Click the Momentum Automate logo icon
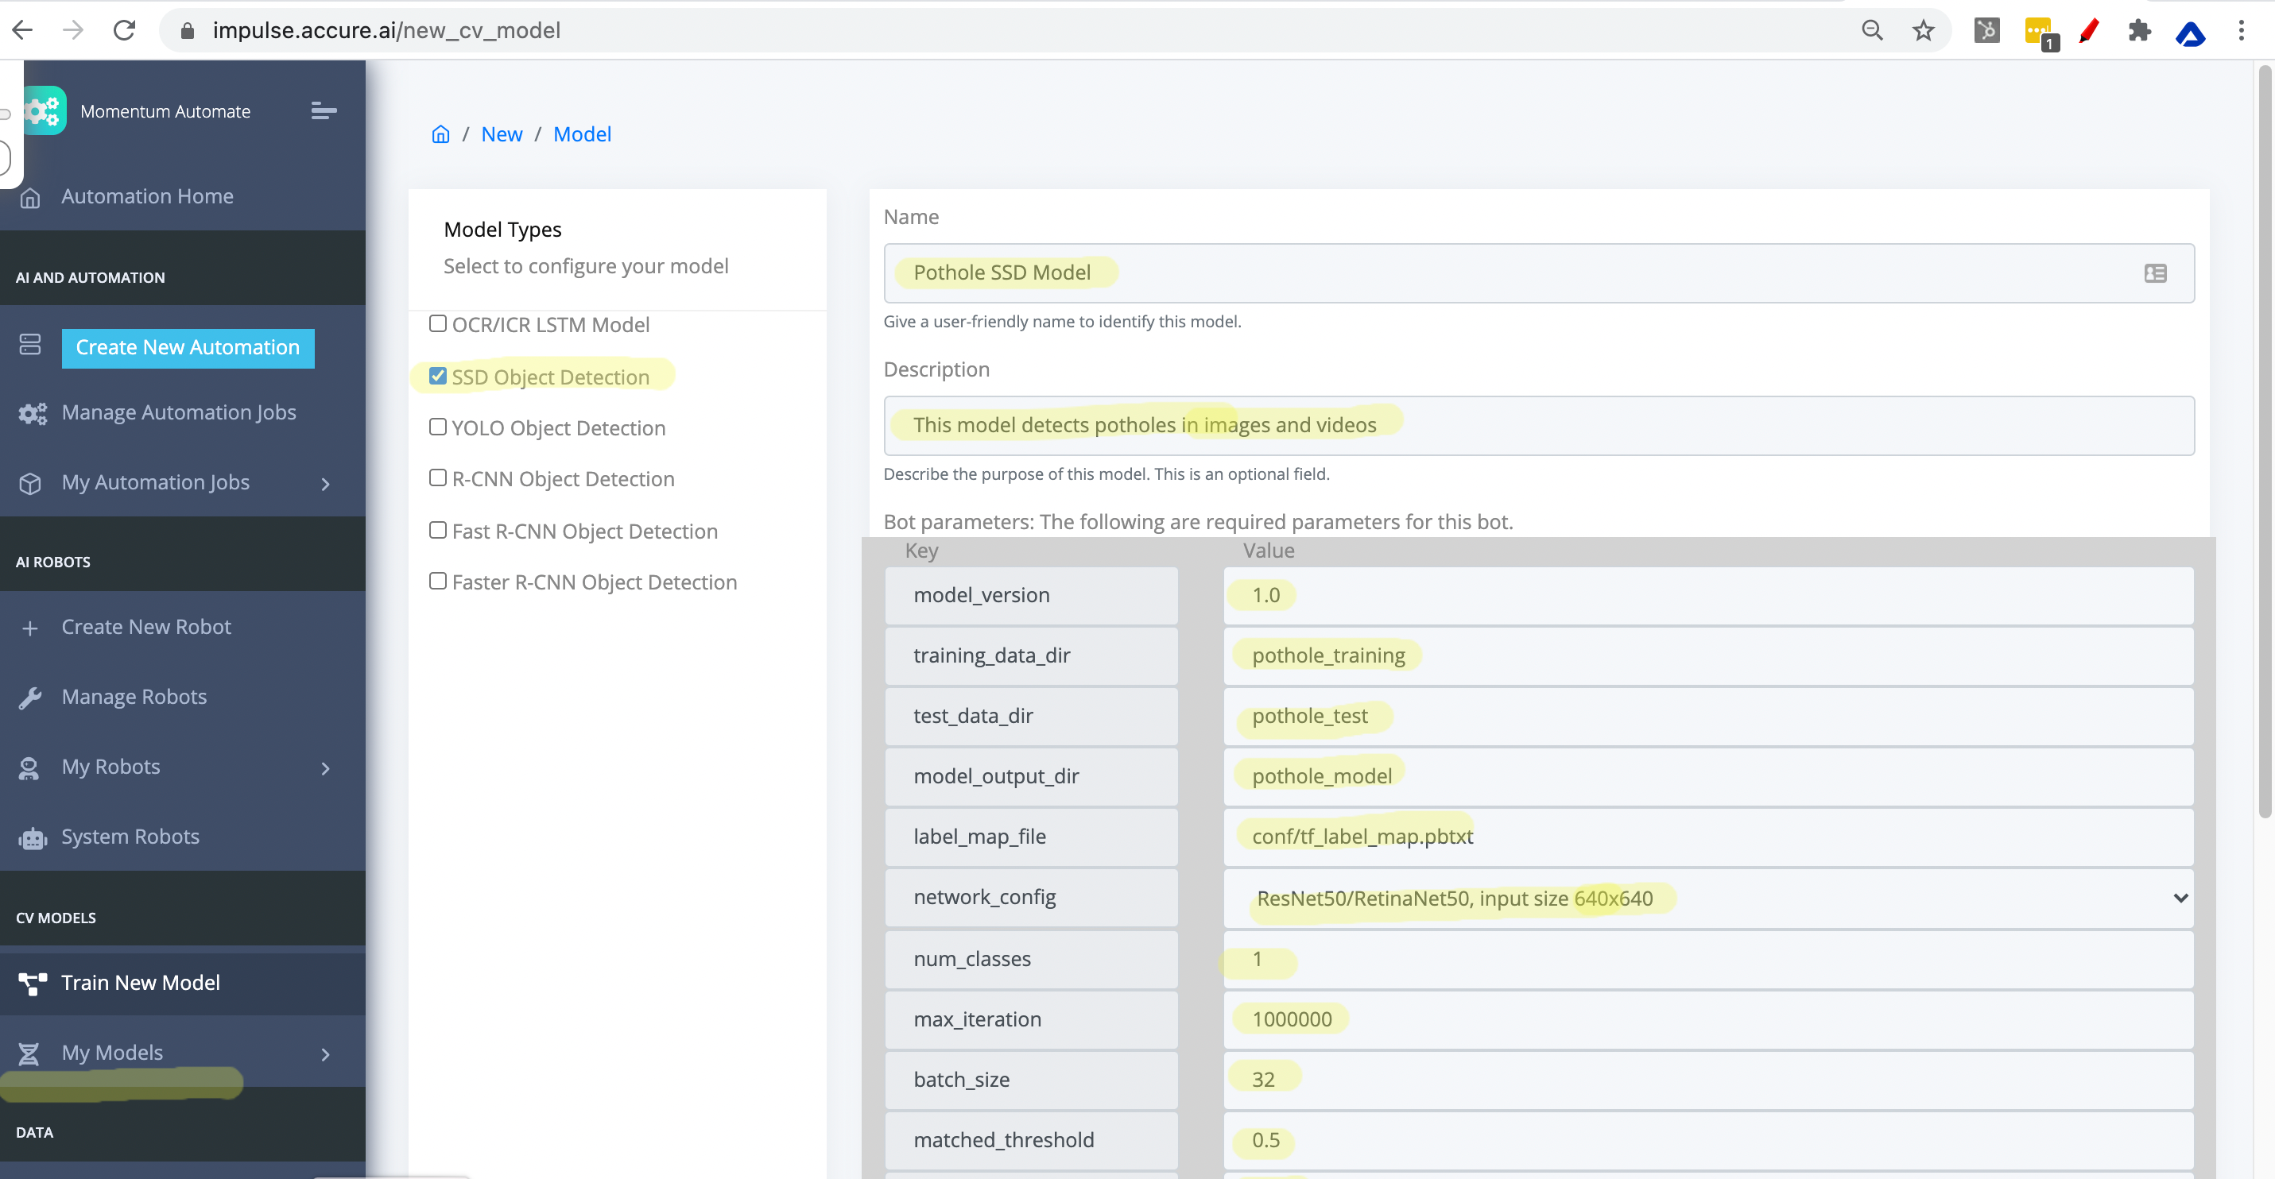Viewport: 2275px width, 1179px height. pyautogui.click(x=45, y=111)
